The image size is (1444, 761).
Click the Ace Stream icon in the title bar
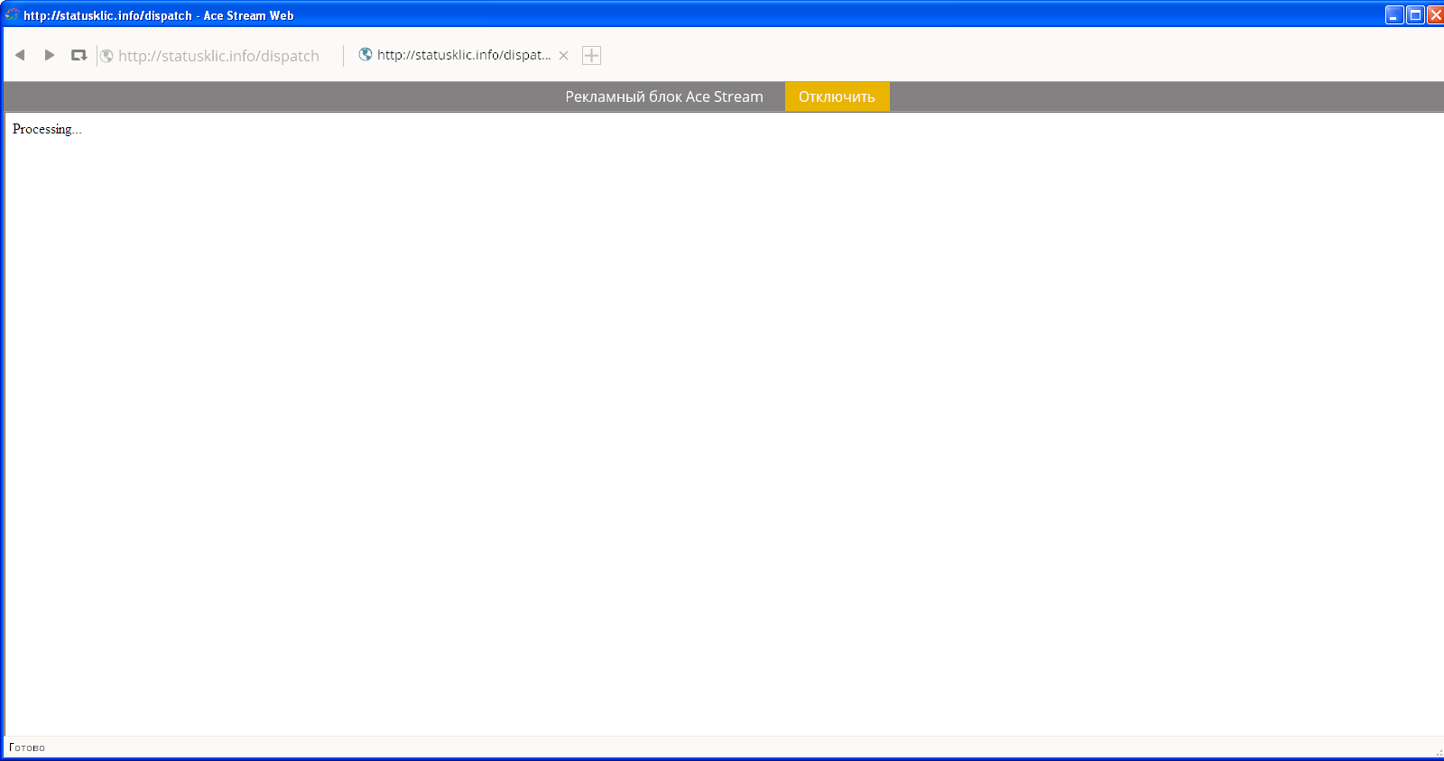point(12,14)
